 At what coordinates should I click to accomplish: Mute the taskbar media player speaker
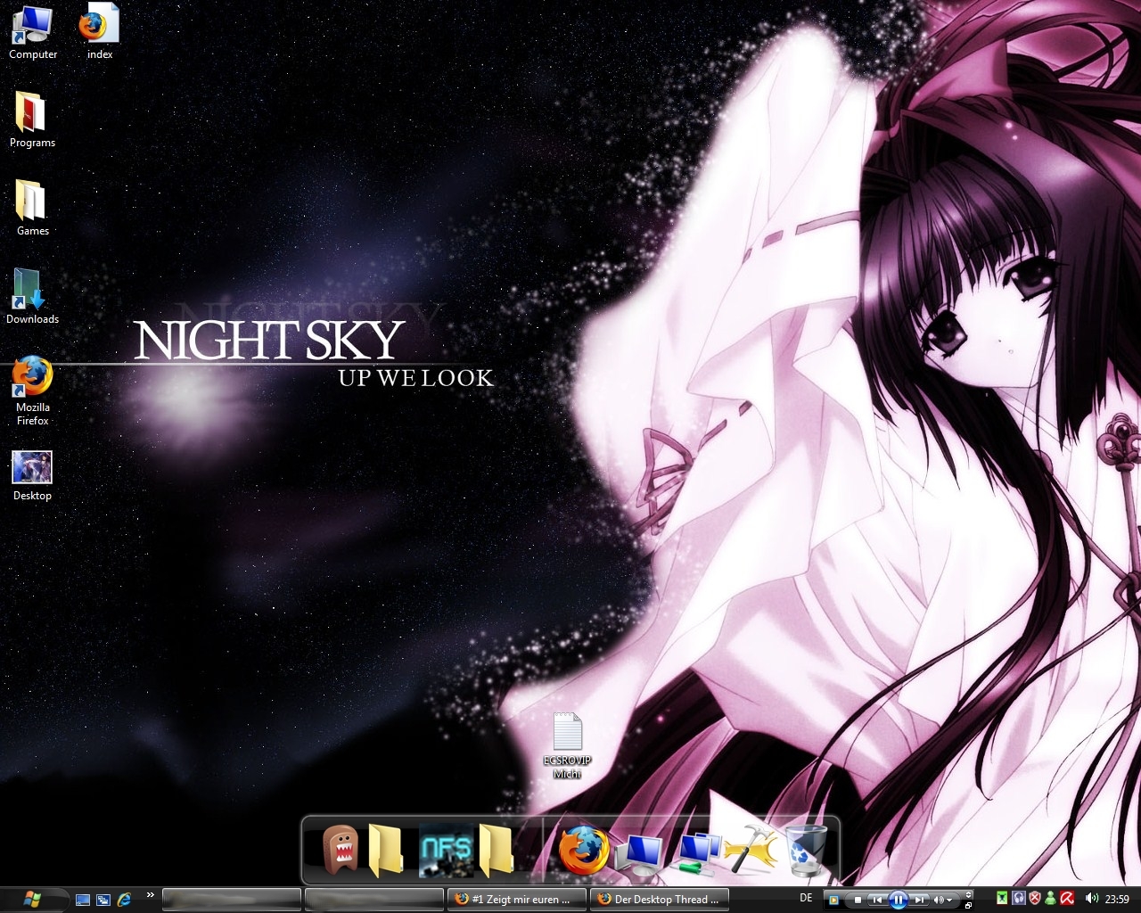click(x=939, y=900)
